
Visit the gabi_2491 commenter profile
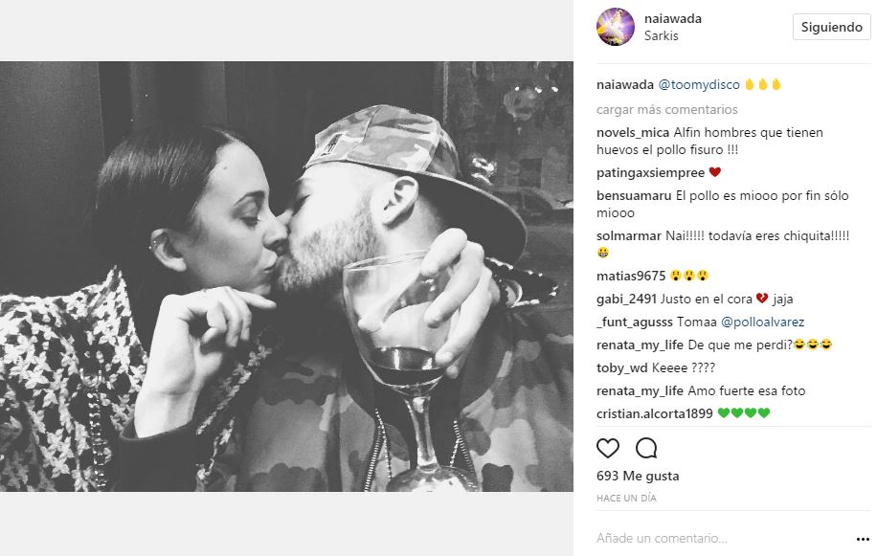point(625,299)
